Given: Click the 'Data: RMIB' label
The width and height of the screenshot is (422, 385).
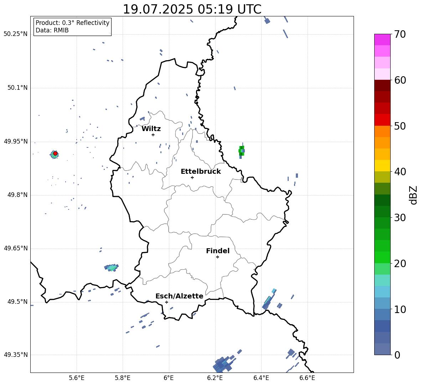Looking at the screenshot, I should (52, 30).
